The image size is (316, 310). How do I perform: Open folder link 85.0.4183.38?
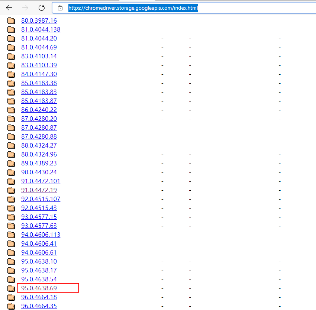[39, 83]
